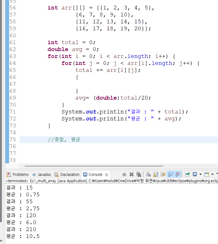Click console output '결과 : 55'
Image resolution: width=218 pixels, height=244 pixels.
[20, 201]
